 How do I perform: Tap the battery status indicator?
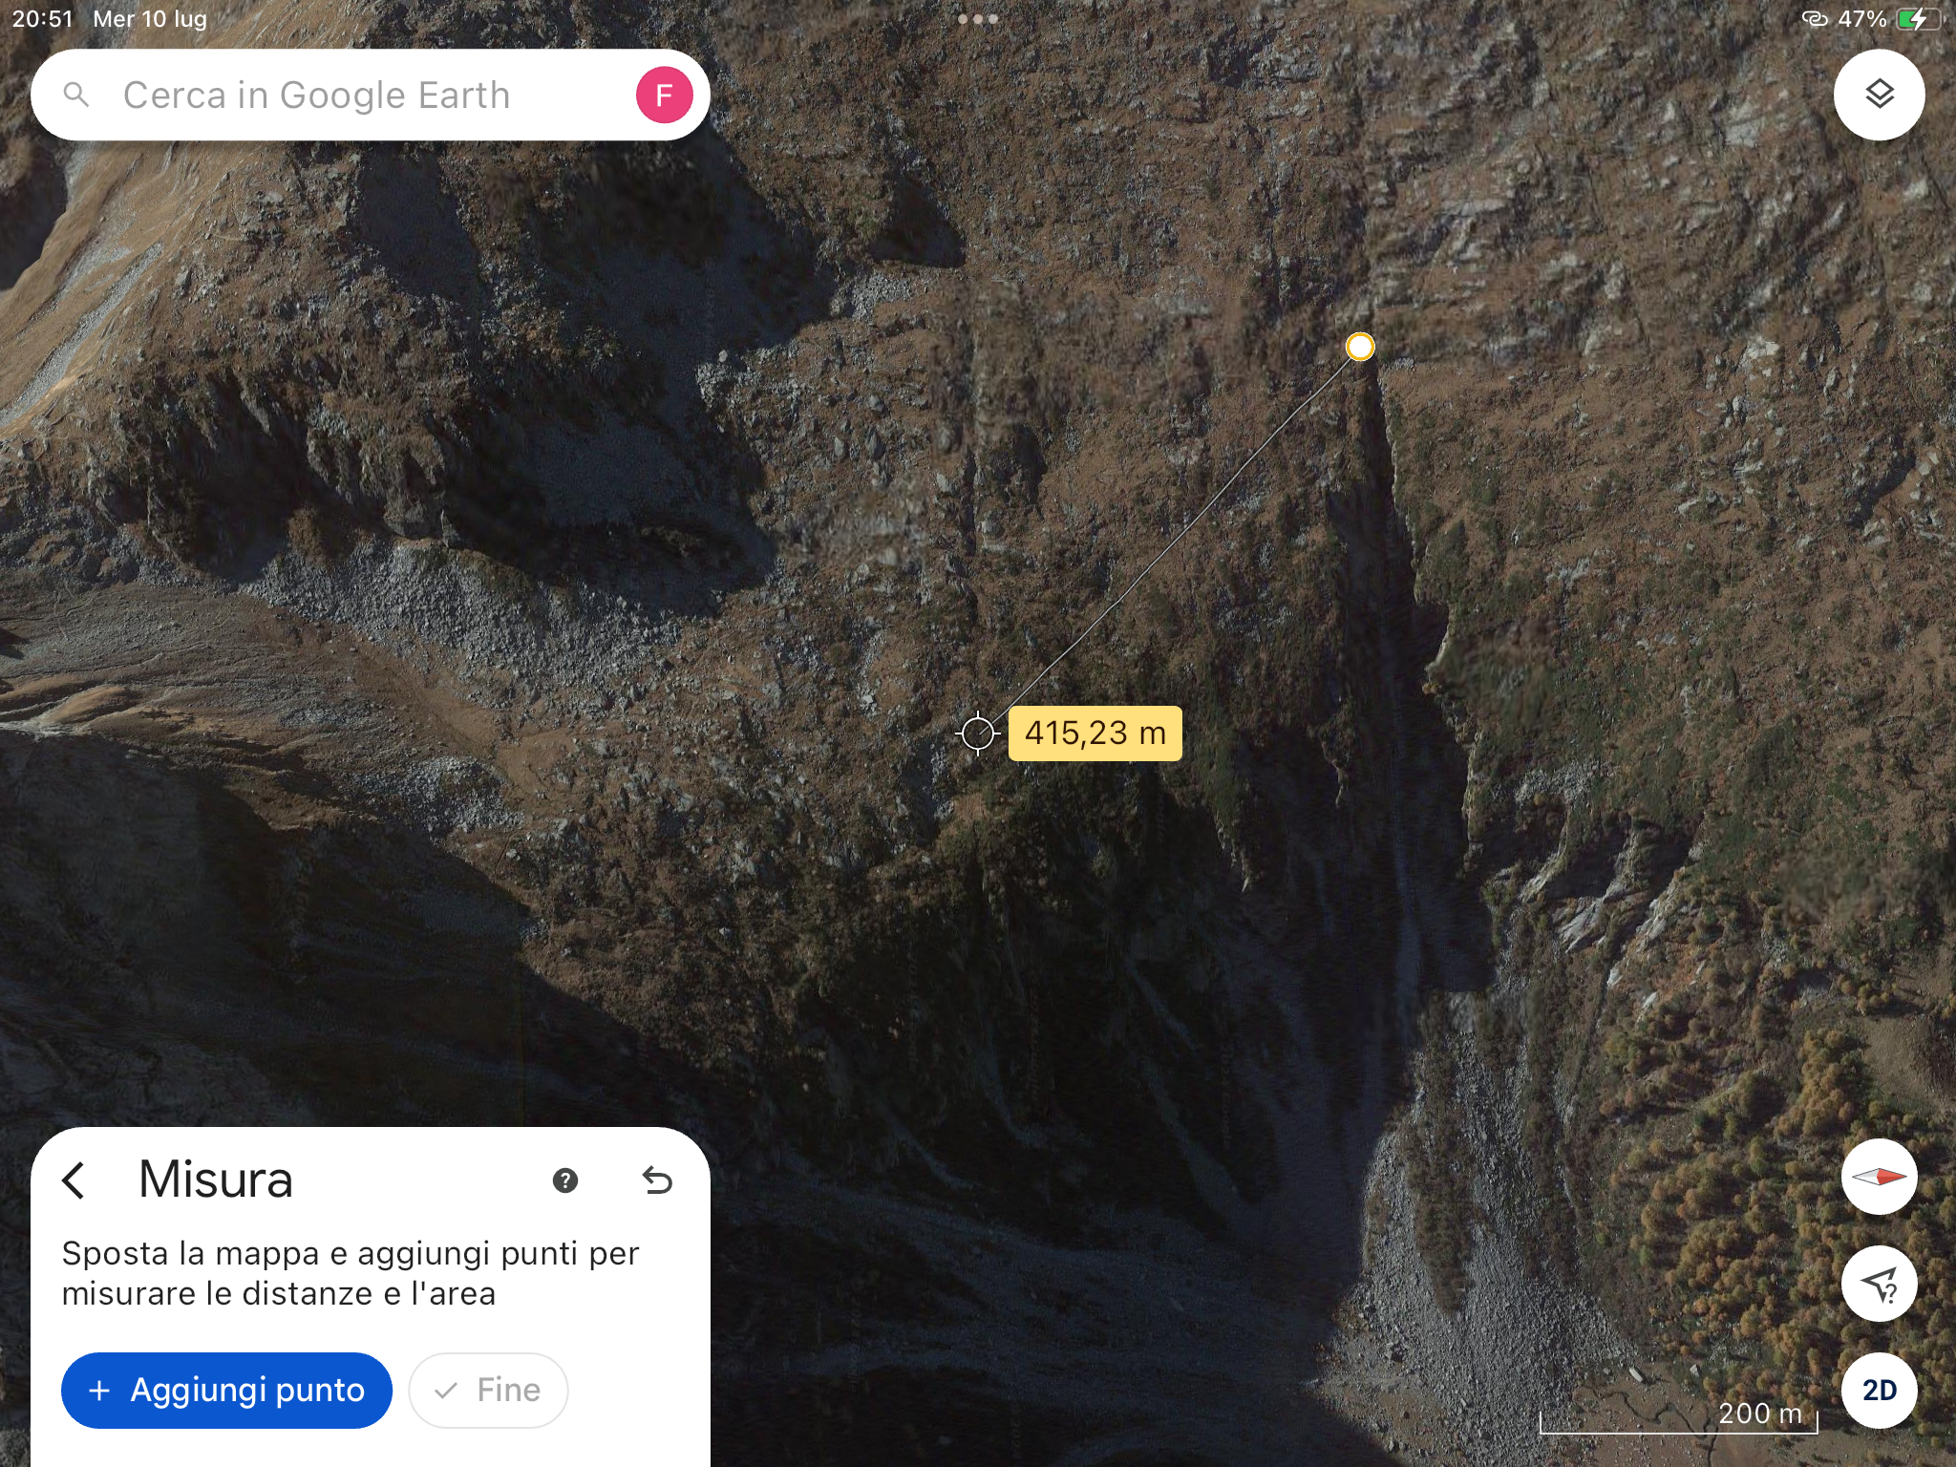click(x=1919, y=19)
